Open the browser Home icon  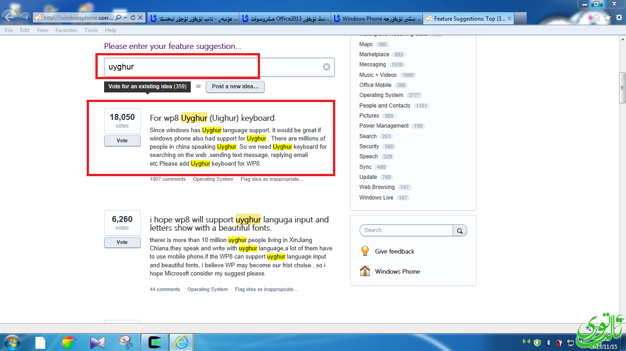(597, 18)
